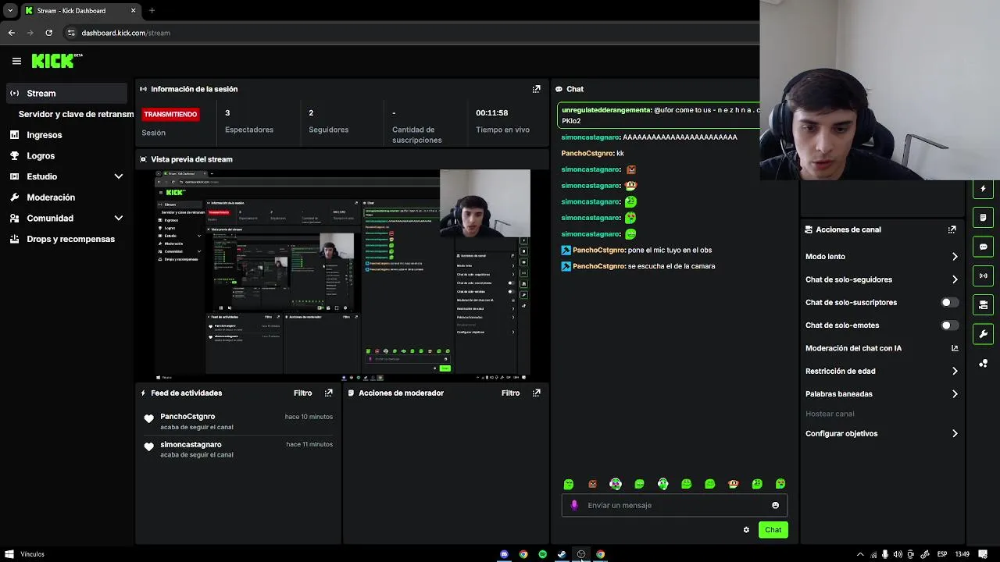Open Filtro in Feed de actividades
The image size is (1000, 562).
[302, 393]
